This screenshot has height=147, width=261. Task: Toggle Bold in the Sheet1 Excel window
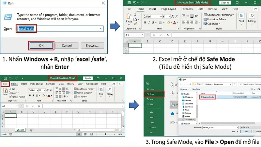[x=30, y=95]
